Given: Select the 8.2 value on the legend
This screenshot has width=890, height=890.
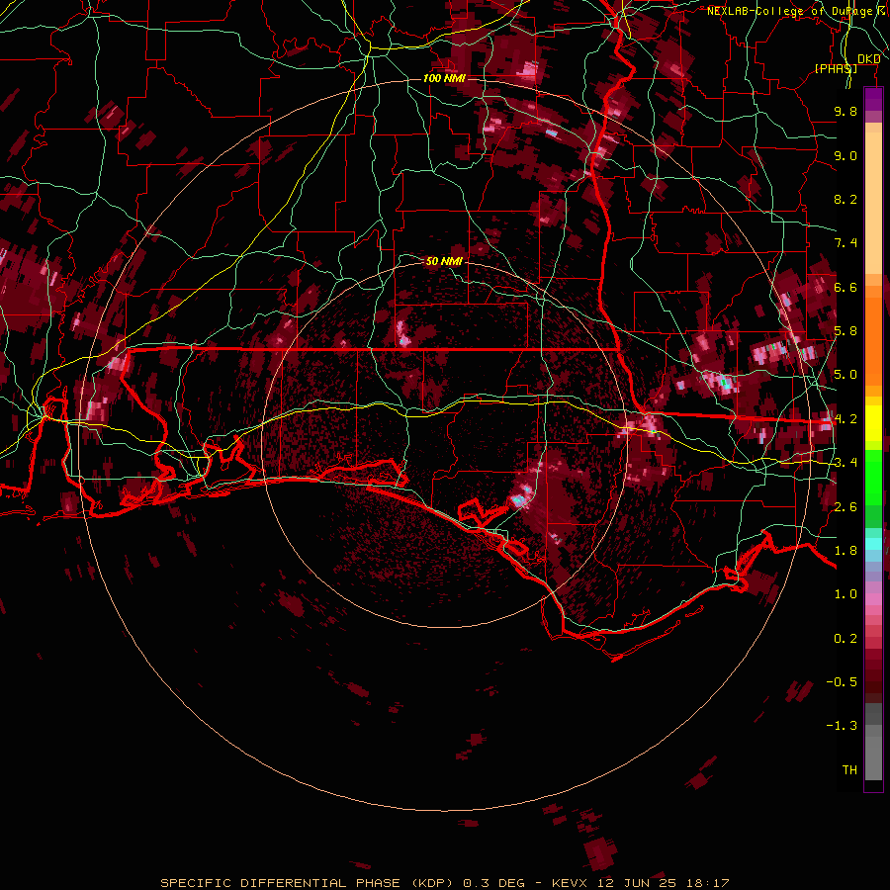Looking at the screenshot, I should tap(845, 199).
